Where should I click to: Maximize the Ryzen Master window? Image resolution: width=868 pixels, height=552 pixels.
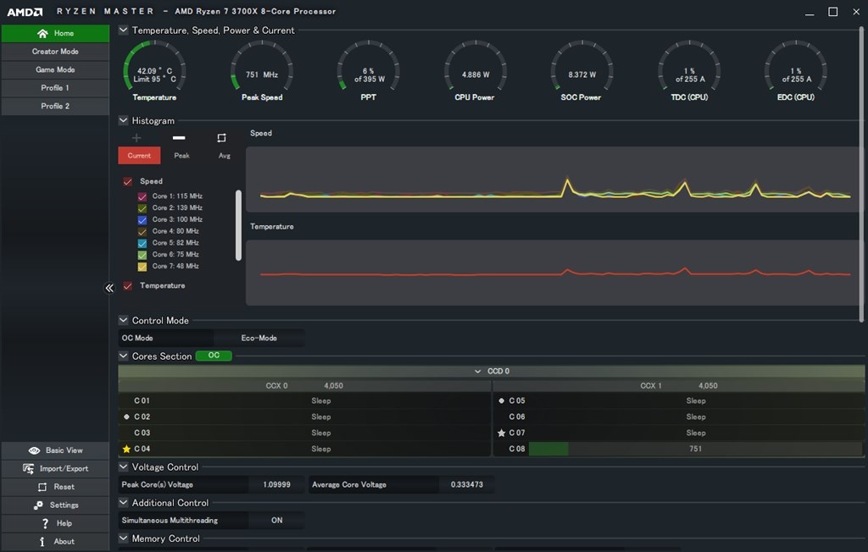point(832,12)
